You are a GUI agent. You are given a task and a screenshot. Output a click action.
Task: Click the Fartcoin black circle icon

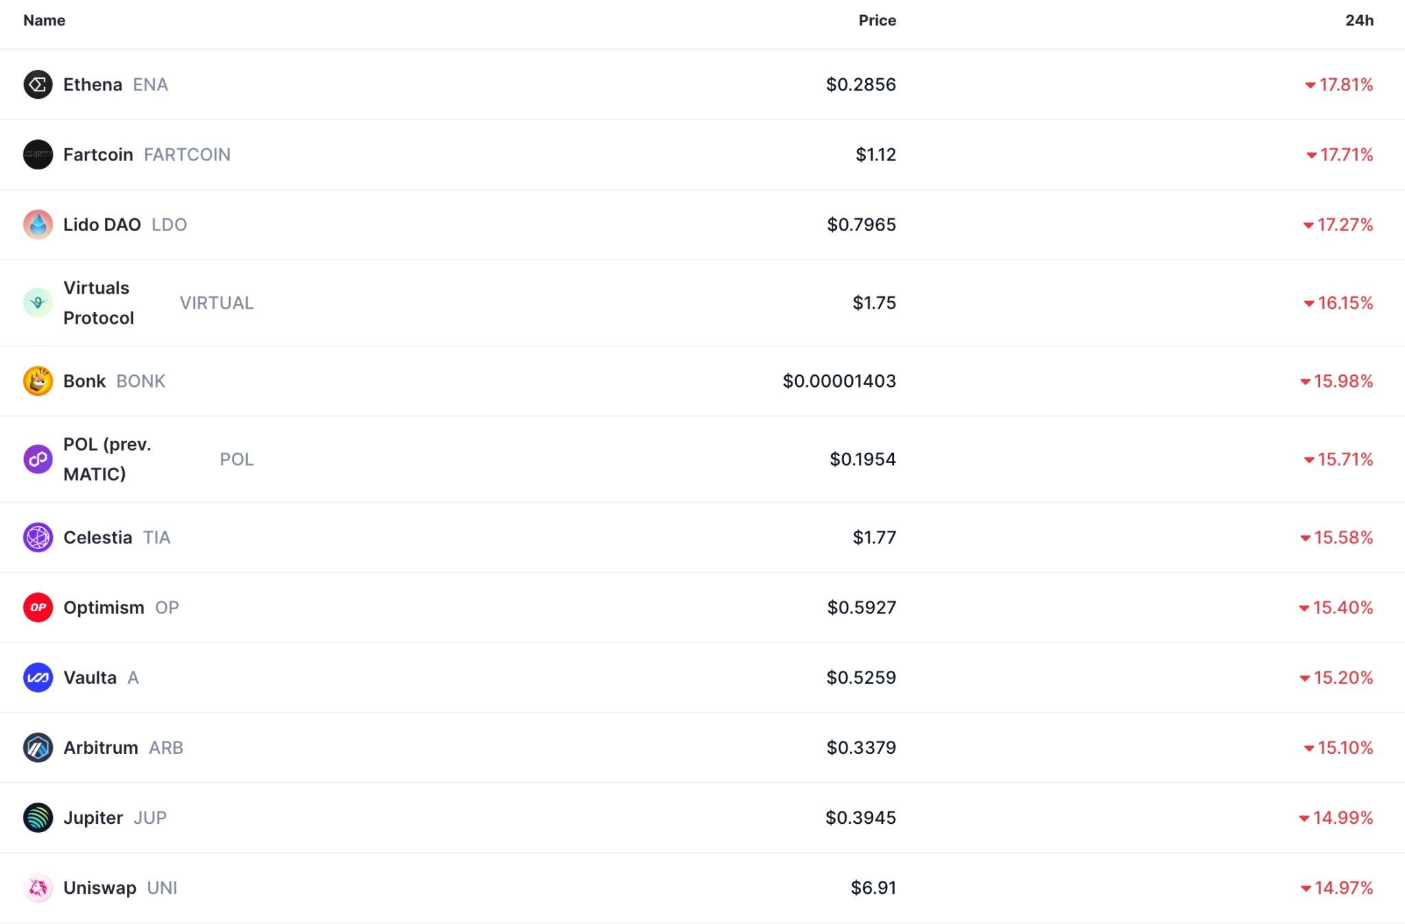pyautogui.click(x=38, y=154)
